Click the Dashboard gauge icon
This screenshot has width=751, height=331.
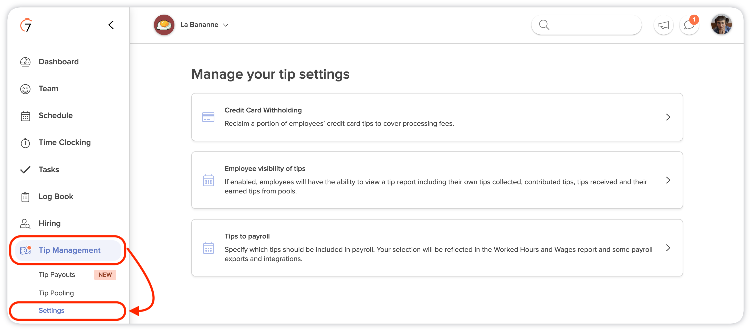(25, 62)
